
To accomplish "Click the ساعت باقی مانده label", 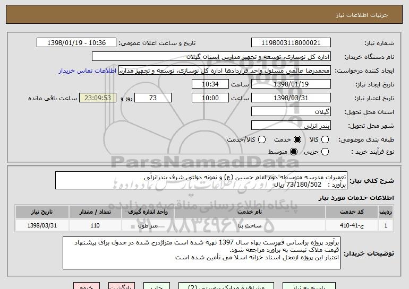I will click(53, 98).
